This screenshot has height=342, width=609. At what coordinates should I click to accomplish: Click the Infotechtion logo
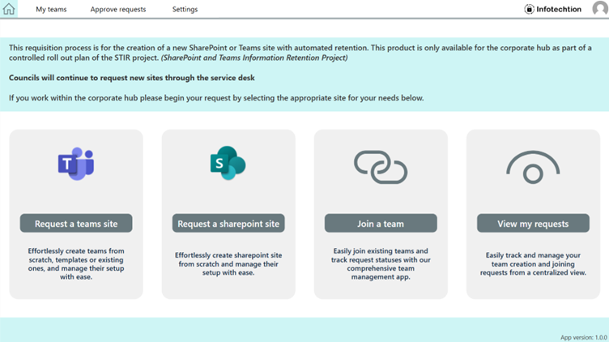click(x=552, y=9)
